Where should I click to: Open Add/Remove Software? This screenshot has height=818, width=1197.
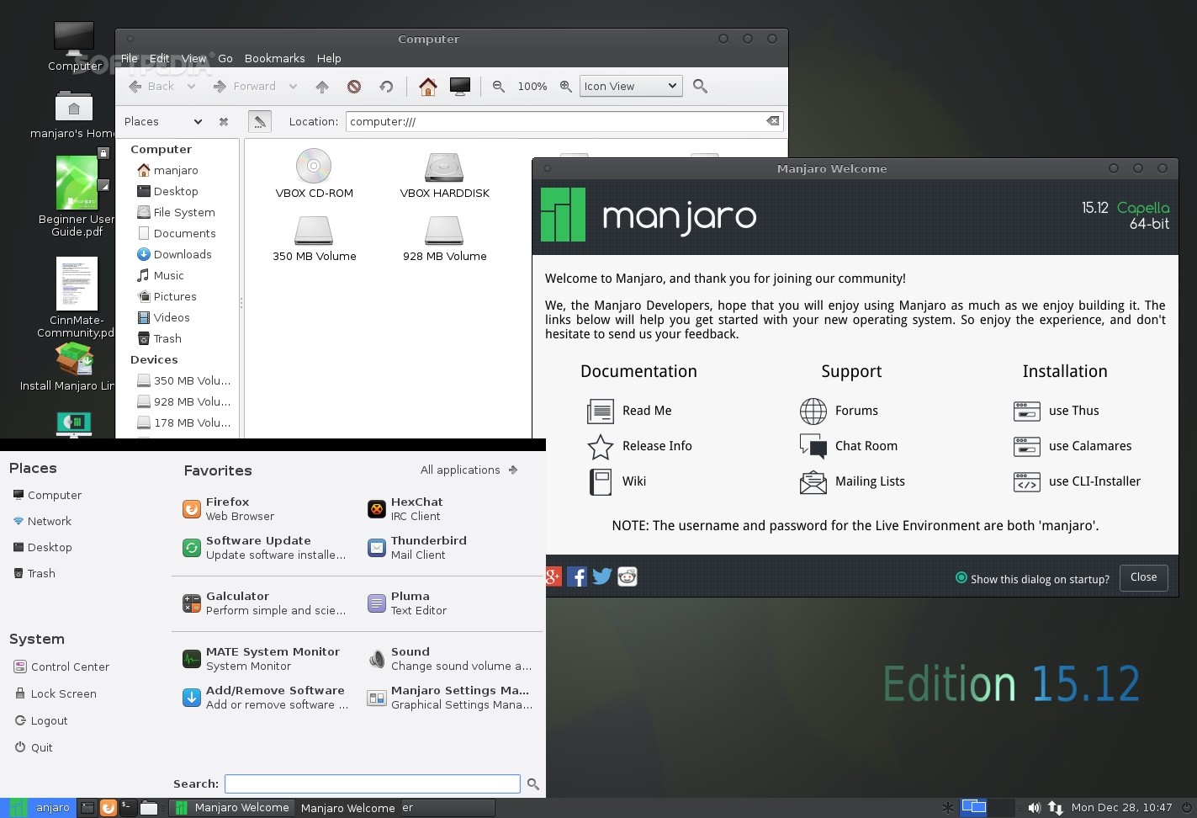[265, 698]
